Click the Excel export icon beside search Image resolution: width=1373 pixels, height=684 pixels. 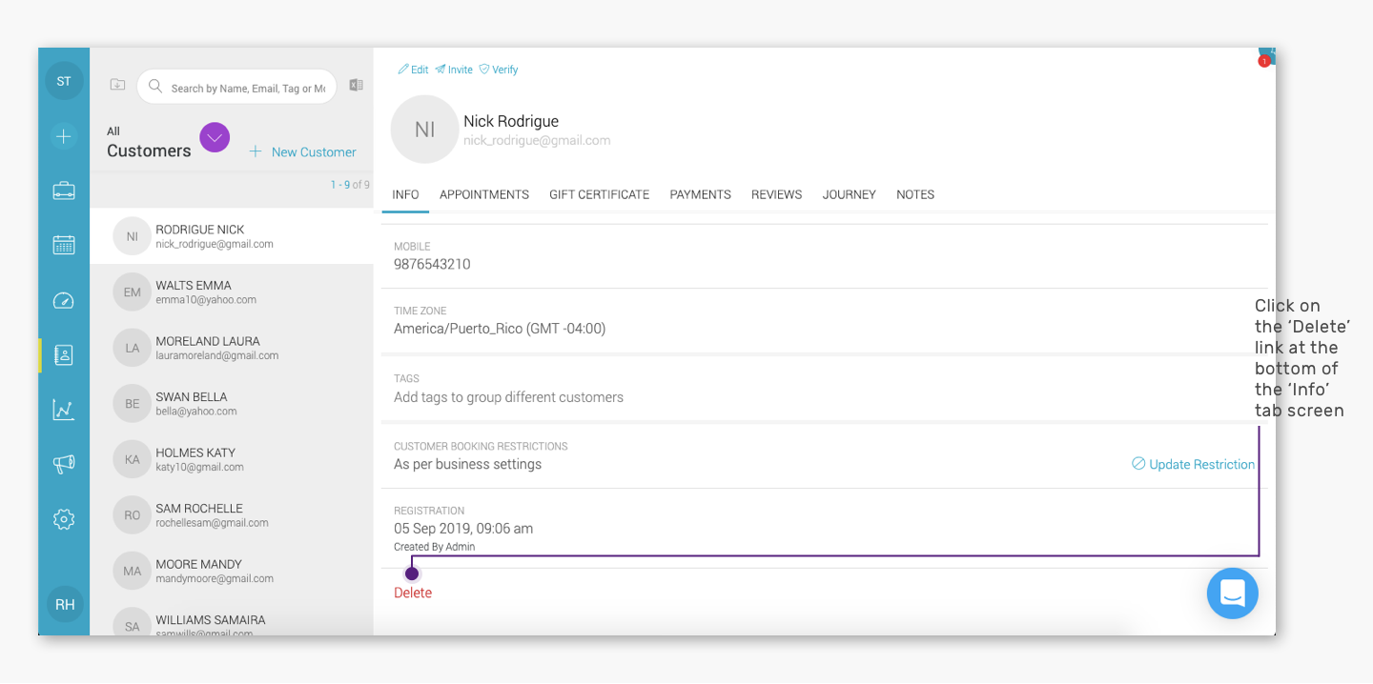pyautogui.click(x=356, y=85)
